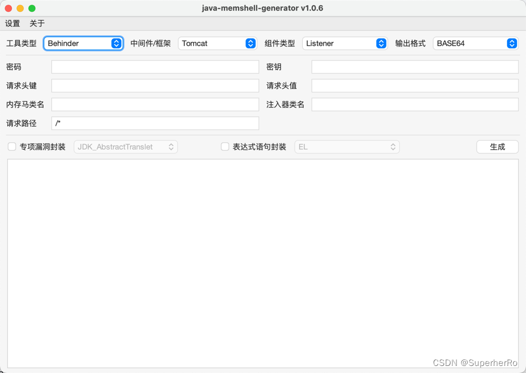This screenshot has height=373, width=526.
Task: Open the 输出格式 dropdown showing BASE64
Action: pyautogui.click(x=475, y=43)
